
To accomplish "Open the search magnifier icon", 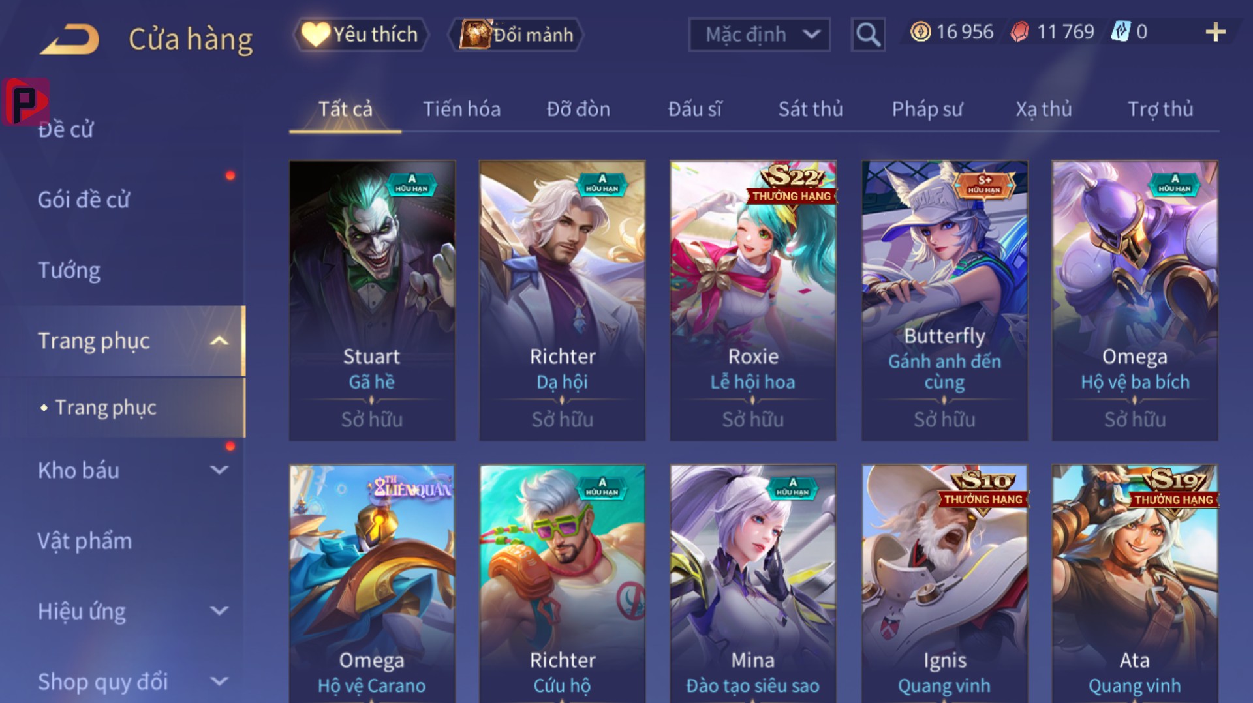I will [868, 34].
